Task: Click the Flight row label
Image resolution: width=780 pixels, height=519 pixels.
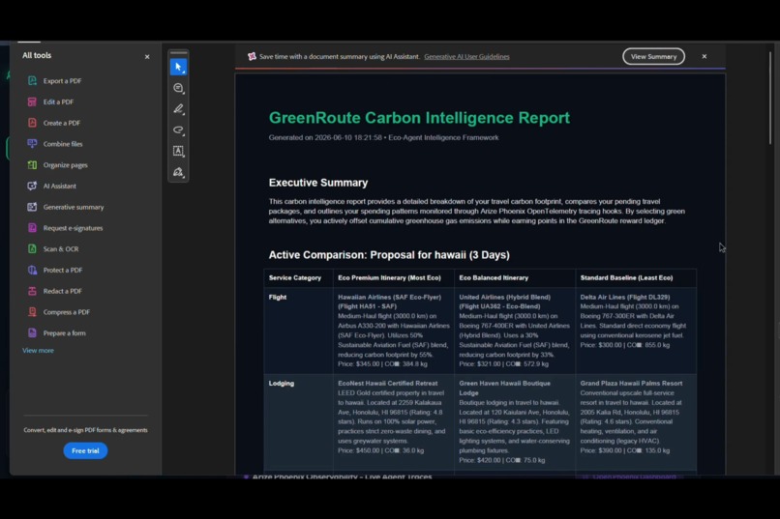Action: point(278,297)
